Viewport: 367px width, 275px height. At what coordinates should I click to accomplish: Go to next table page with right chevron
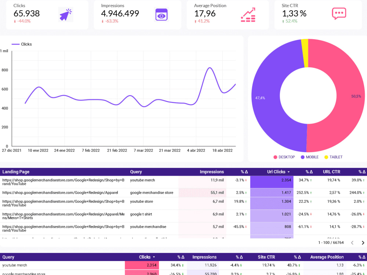(x=363, y=242)
